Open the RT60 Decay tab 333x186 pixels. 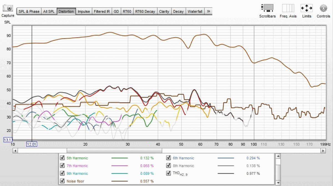[x=145, y=11]
